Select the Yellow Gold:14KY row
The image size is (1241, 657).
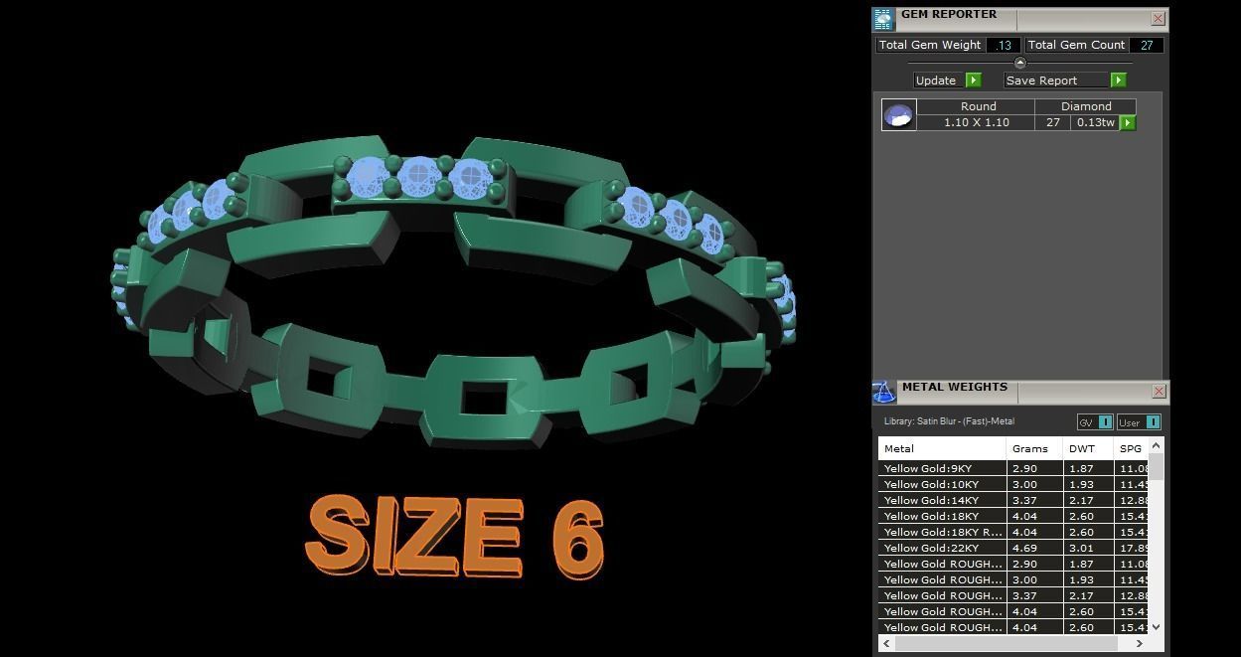pos(1012,500)
